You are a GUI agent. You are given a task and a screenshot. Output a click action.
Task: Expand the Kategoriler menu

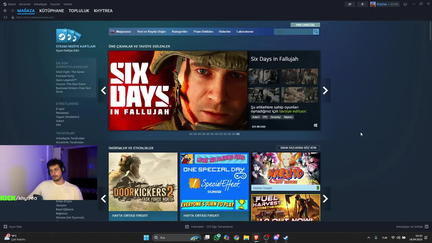(180, 32)
